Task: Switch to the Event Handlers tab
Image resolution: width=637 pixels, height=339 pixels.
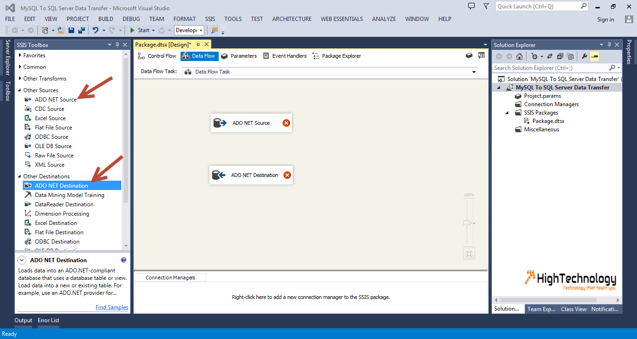Action: 284,56
